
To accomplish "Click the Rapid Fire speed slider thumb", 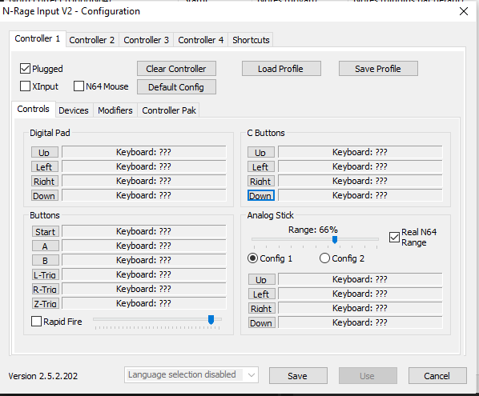I will click(211, 319).
